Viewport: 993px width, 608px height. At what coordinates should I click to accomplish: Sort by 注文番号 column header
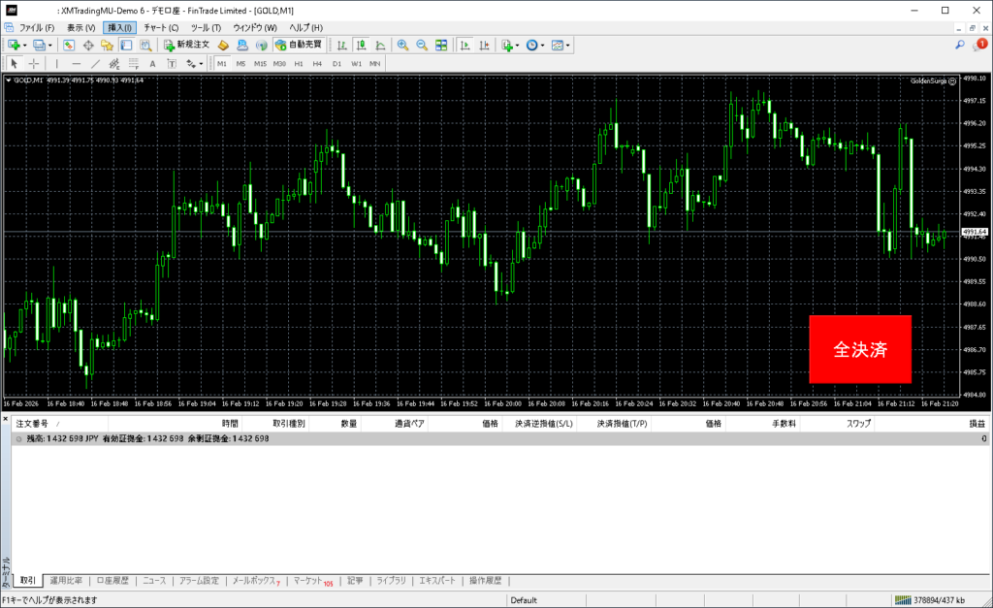point(32,424)
